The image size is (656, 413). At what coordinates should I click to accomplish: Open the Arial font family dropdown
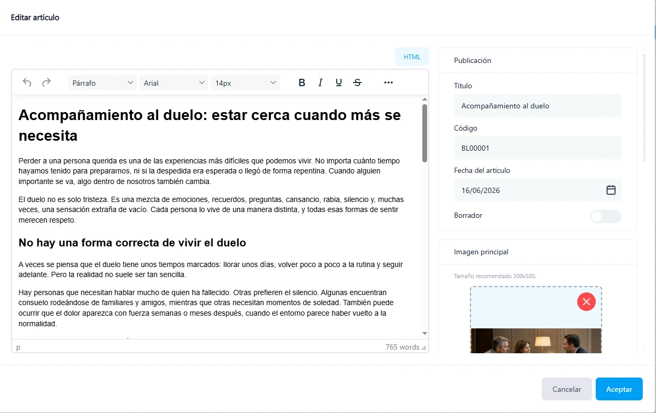pos(174,83)
